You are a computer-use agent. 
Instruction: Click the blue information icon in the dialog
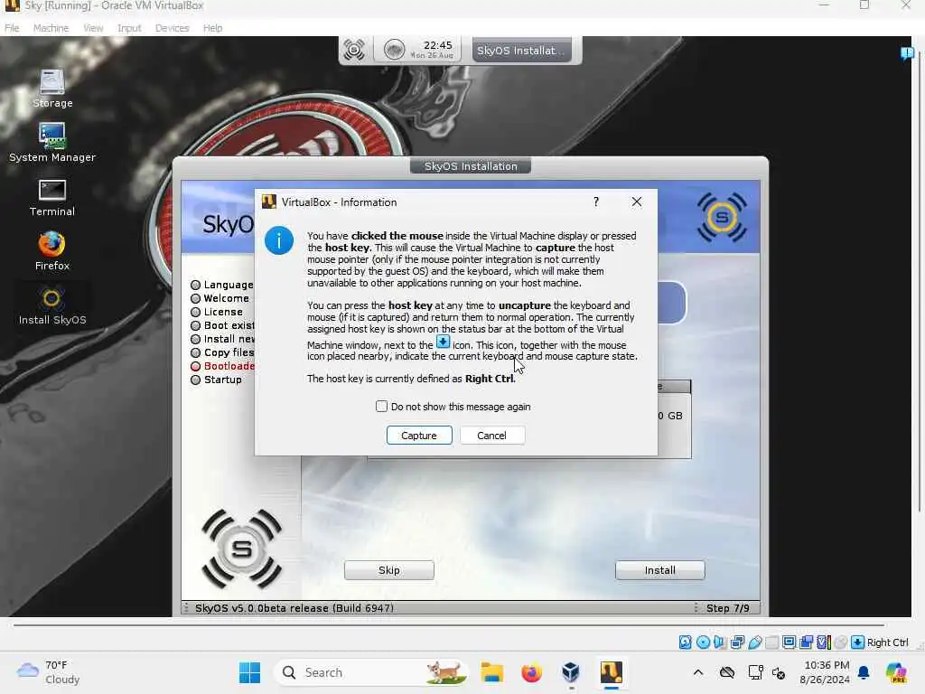pos(279,240)
